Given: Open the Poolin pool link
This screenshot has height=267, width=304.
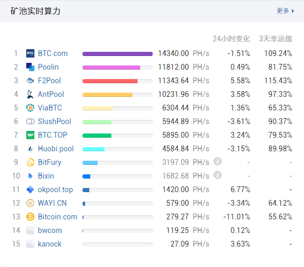Looking at the screenshot, I should click(48, 67).
